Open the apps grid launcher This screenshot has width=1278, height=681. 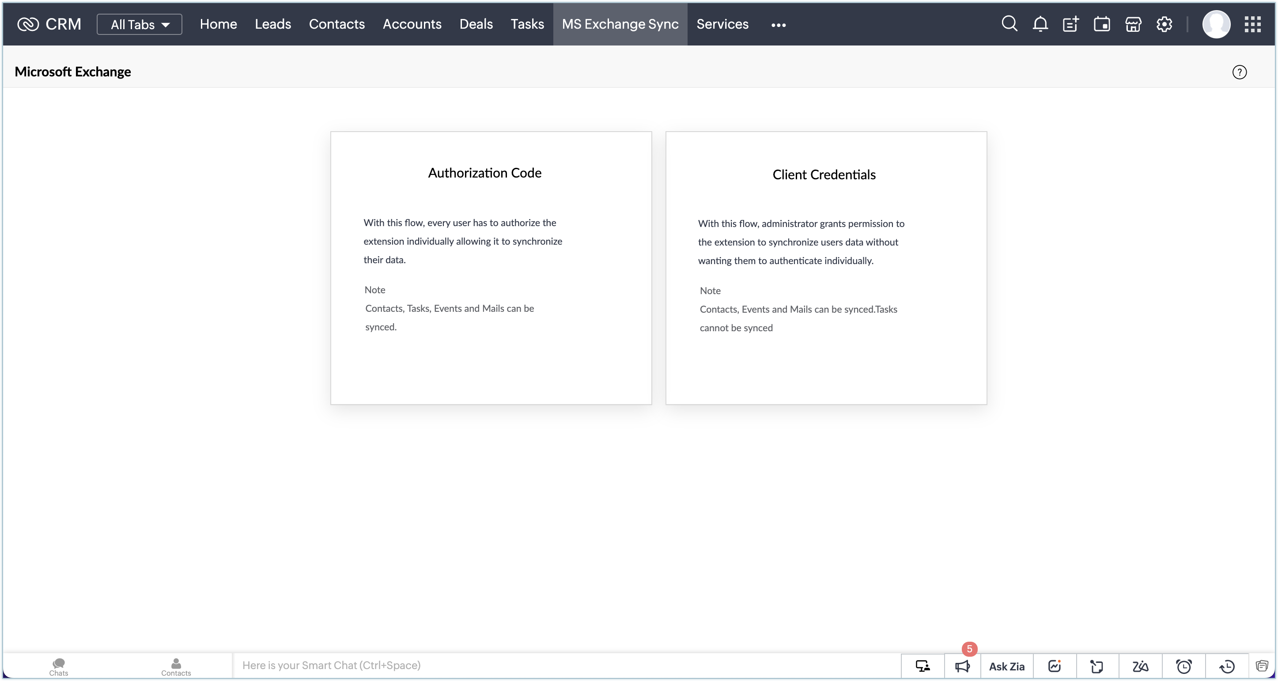tap(1252, 24)
